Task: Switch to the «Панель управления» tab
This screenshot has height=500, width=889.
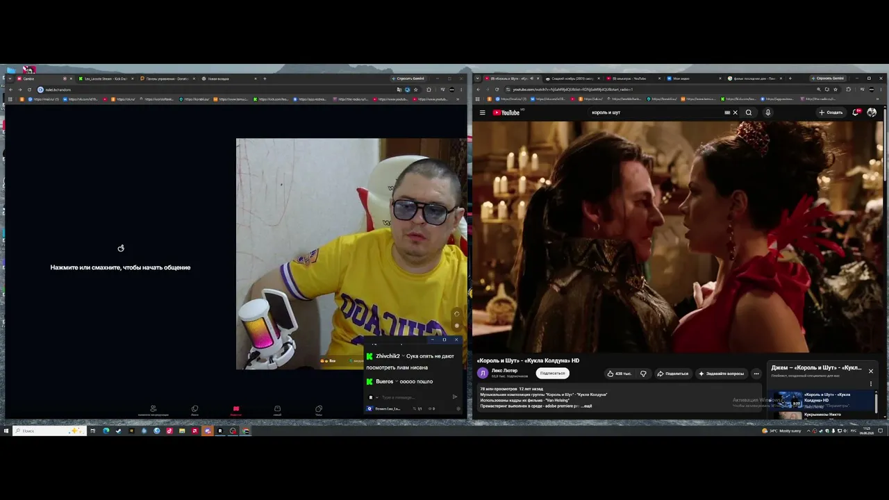Action: click(167, 78)
